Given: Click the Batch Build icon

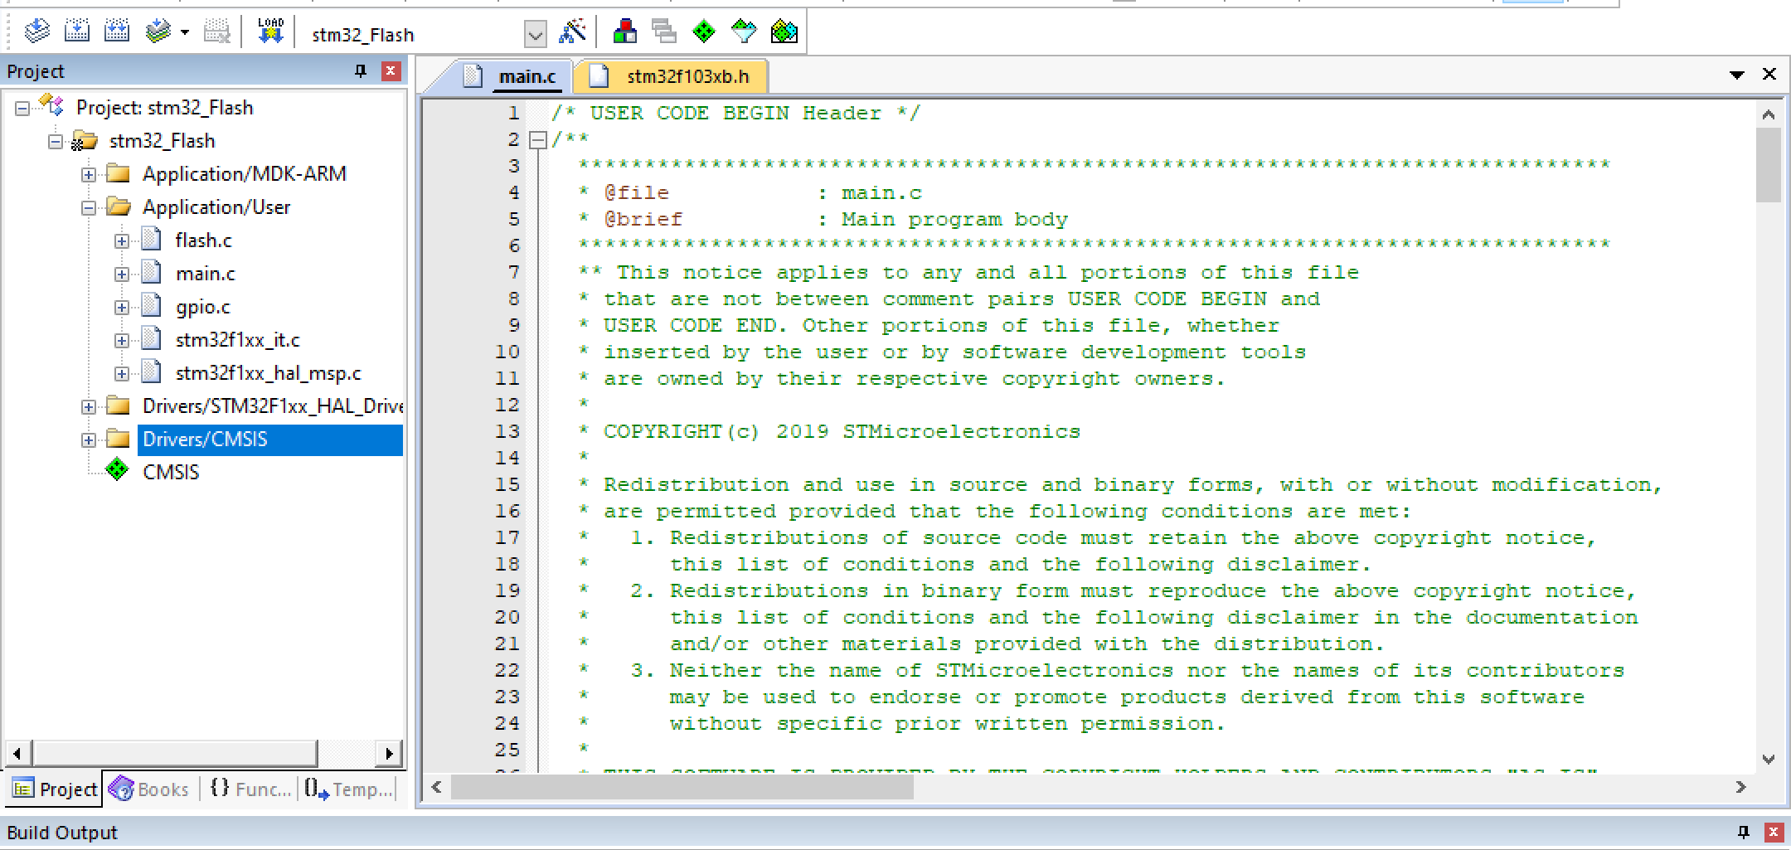Looking at the screenshot, I should tap(158, 32).
